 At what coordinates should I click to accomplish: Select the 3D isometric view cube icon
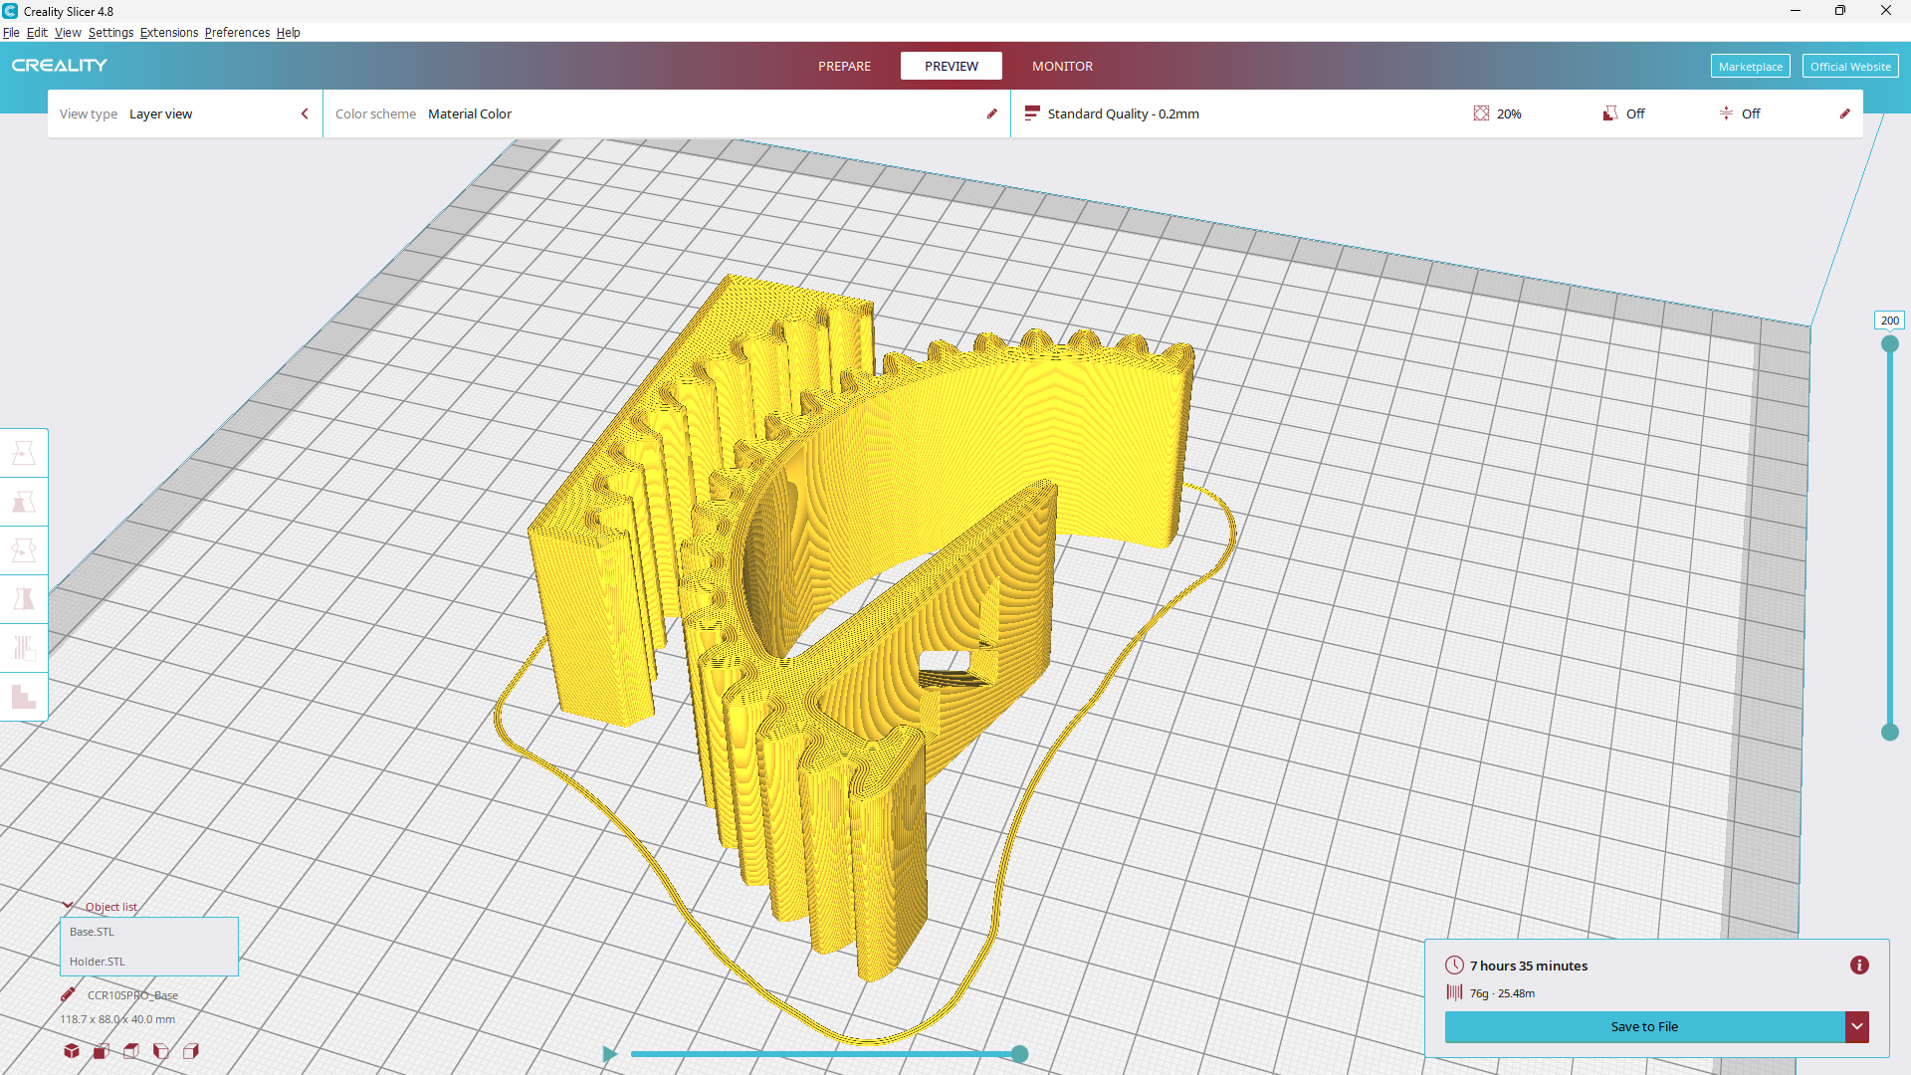(x=72, y=1051)
